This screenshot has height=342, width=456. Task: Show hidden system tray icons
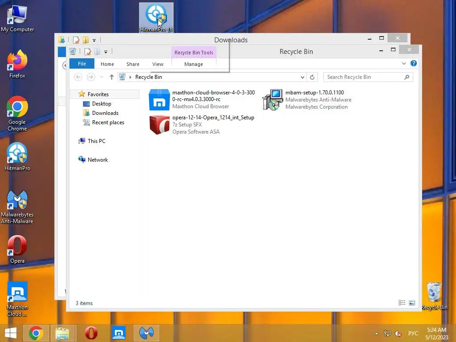pyautogui.click(x=377, y=334)
